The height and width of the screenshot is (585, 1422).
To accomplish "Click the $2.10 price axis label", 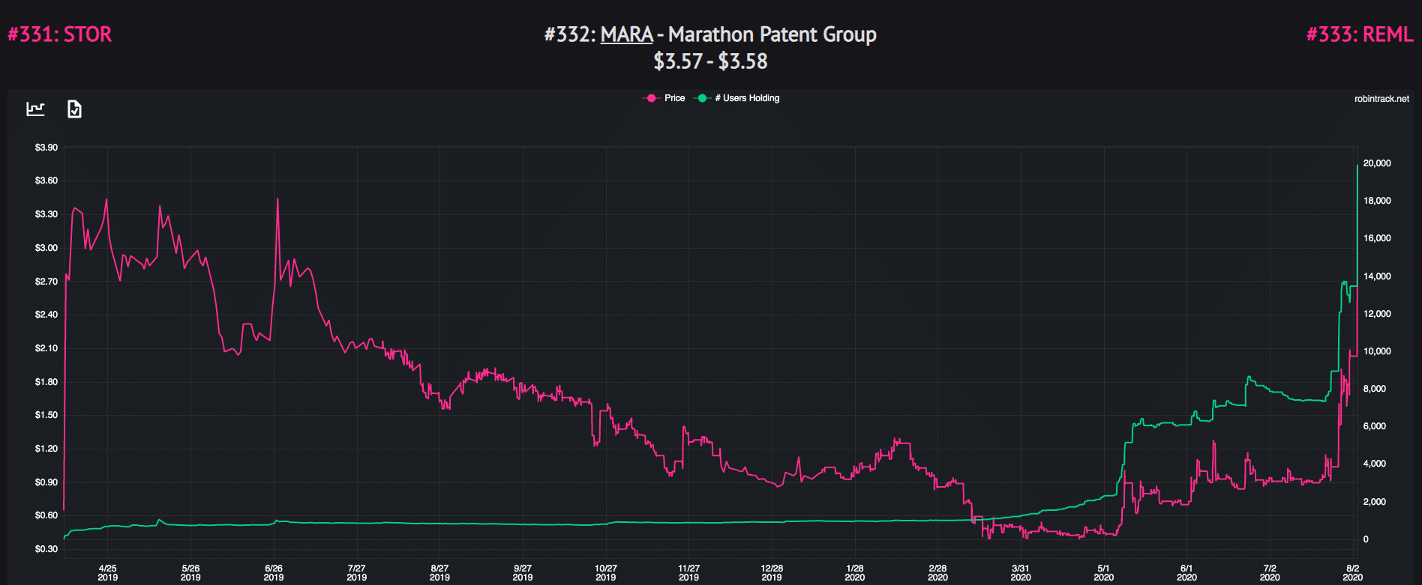I will pos(46,348).
